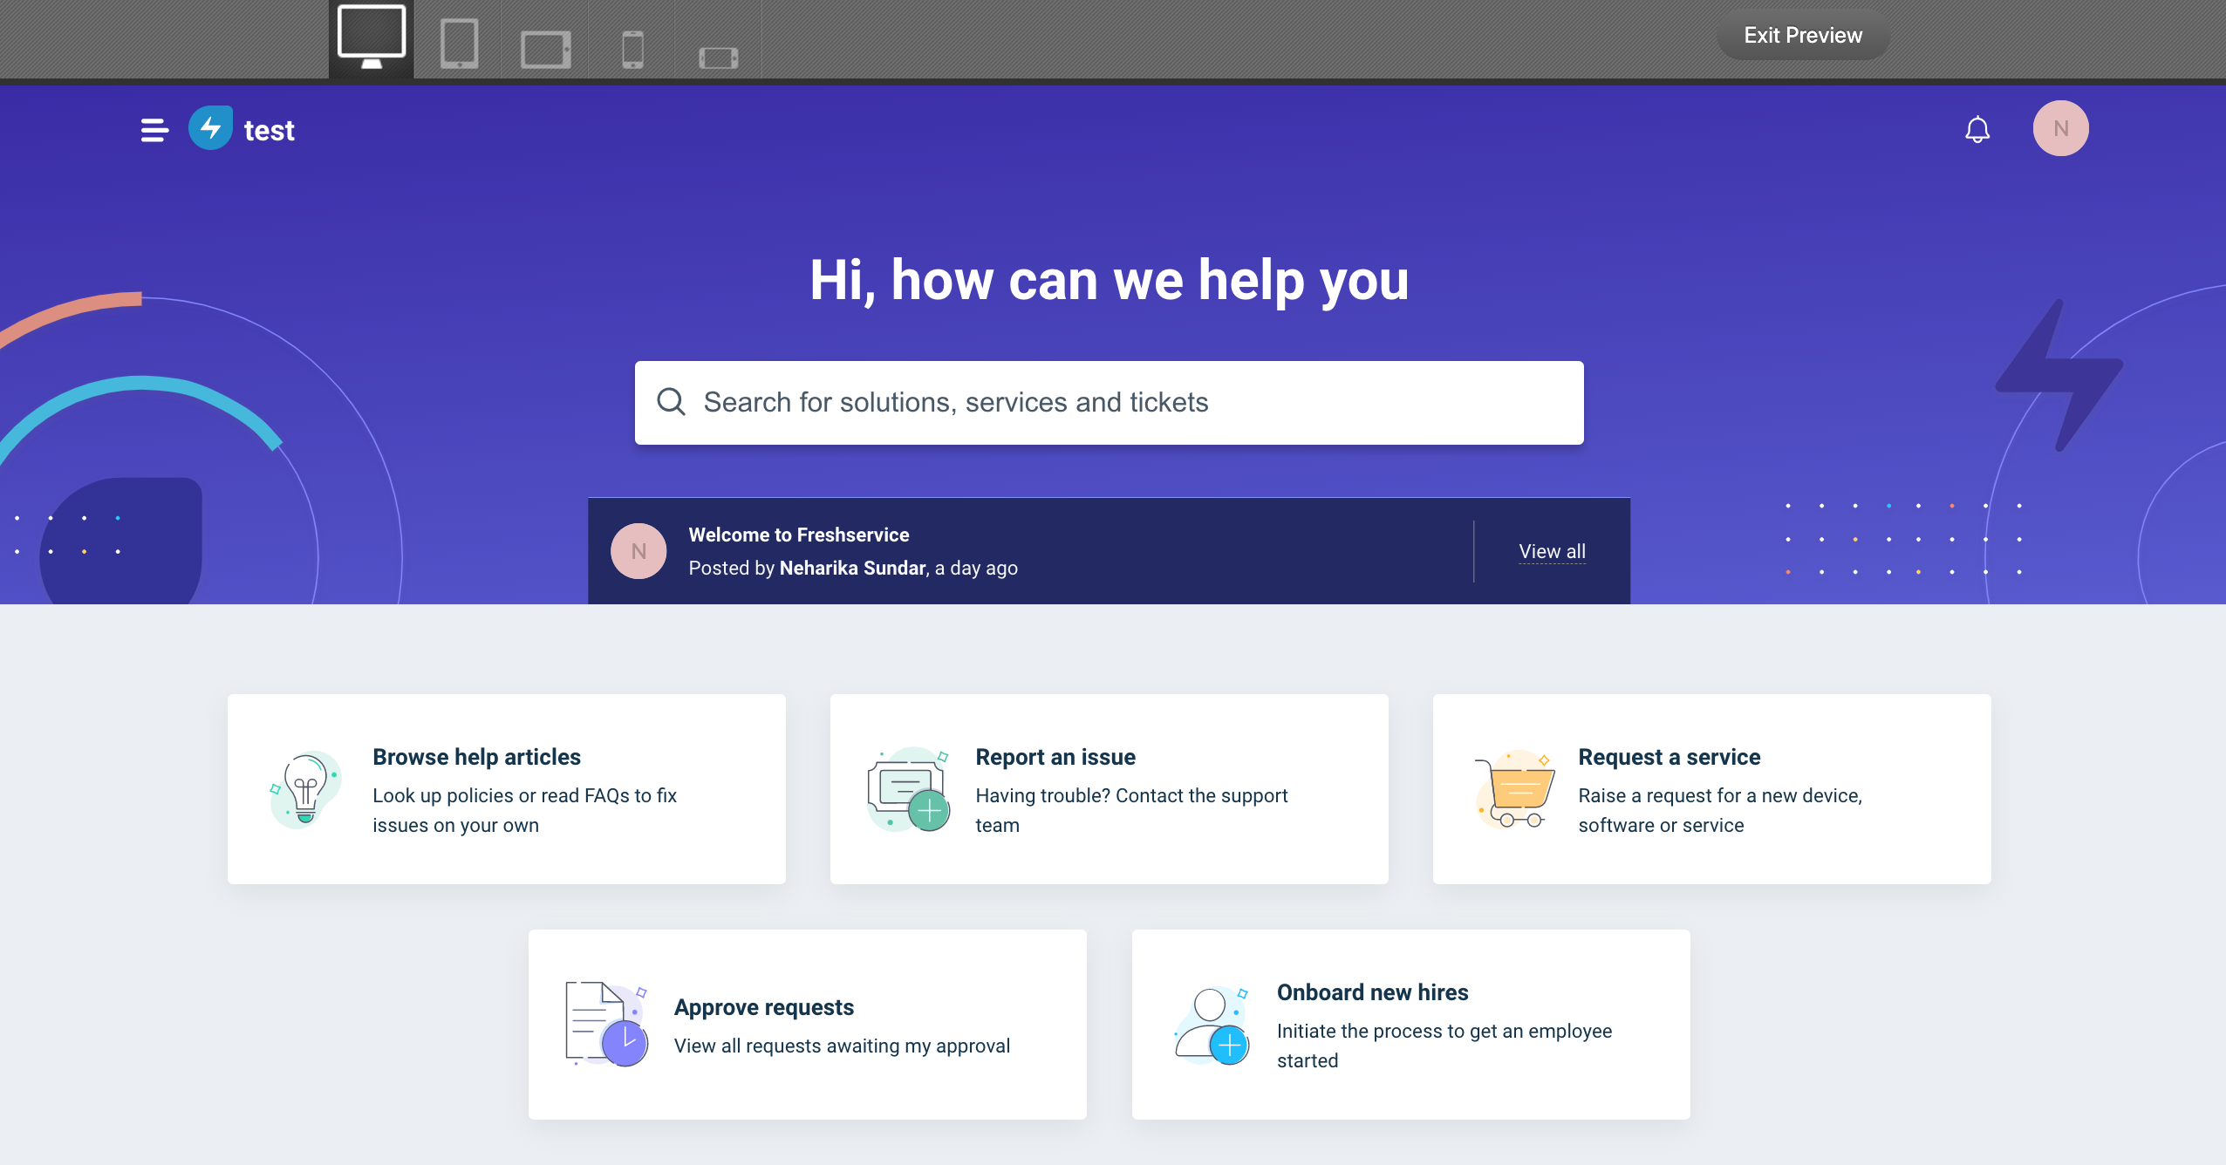Screen dimensions: 2226x1165
Task: Open Request a service card
Action: (x=1710, y=789)
